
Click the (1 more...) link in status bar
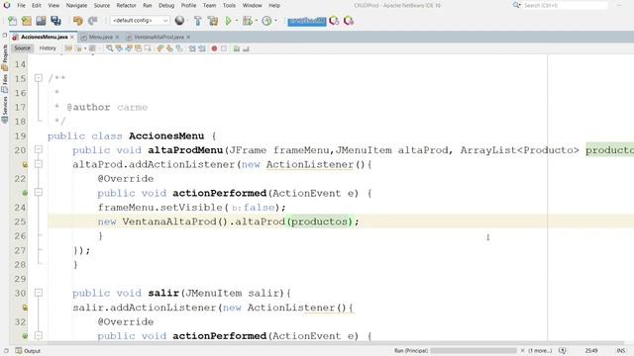click(x=540, y=351)
